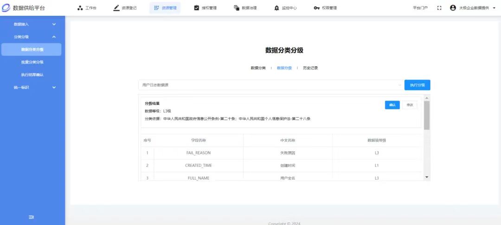This screenshot has height=225, width=501.
Task: Click the scrollbar up arrow in the results panel
Action: (427, 97)
